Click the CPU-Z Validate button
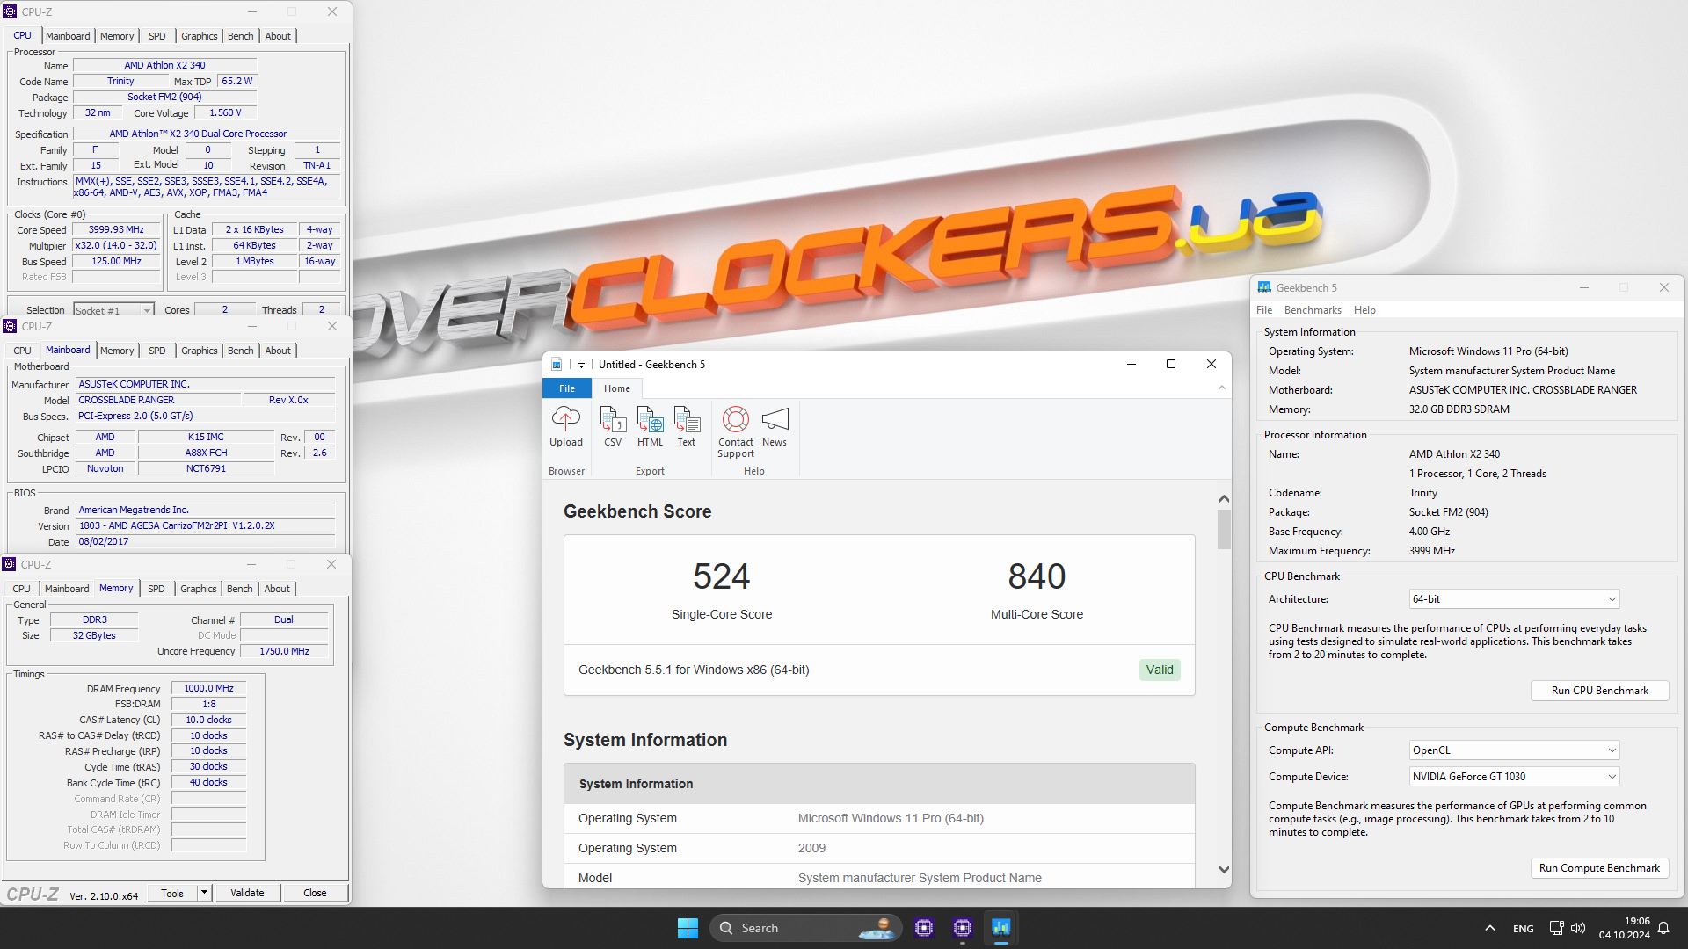 [247, 893]
